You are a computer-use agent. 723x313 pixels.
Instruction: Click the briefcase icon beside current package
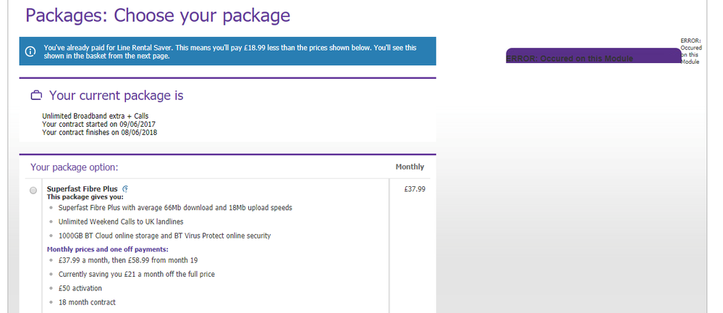point(35,96)
